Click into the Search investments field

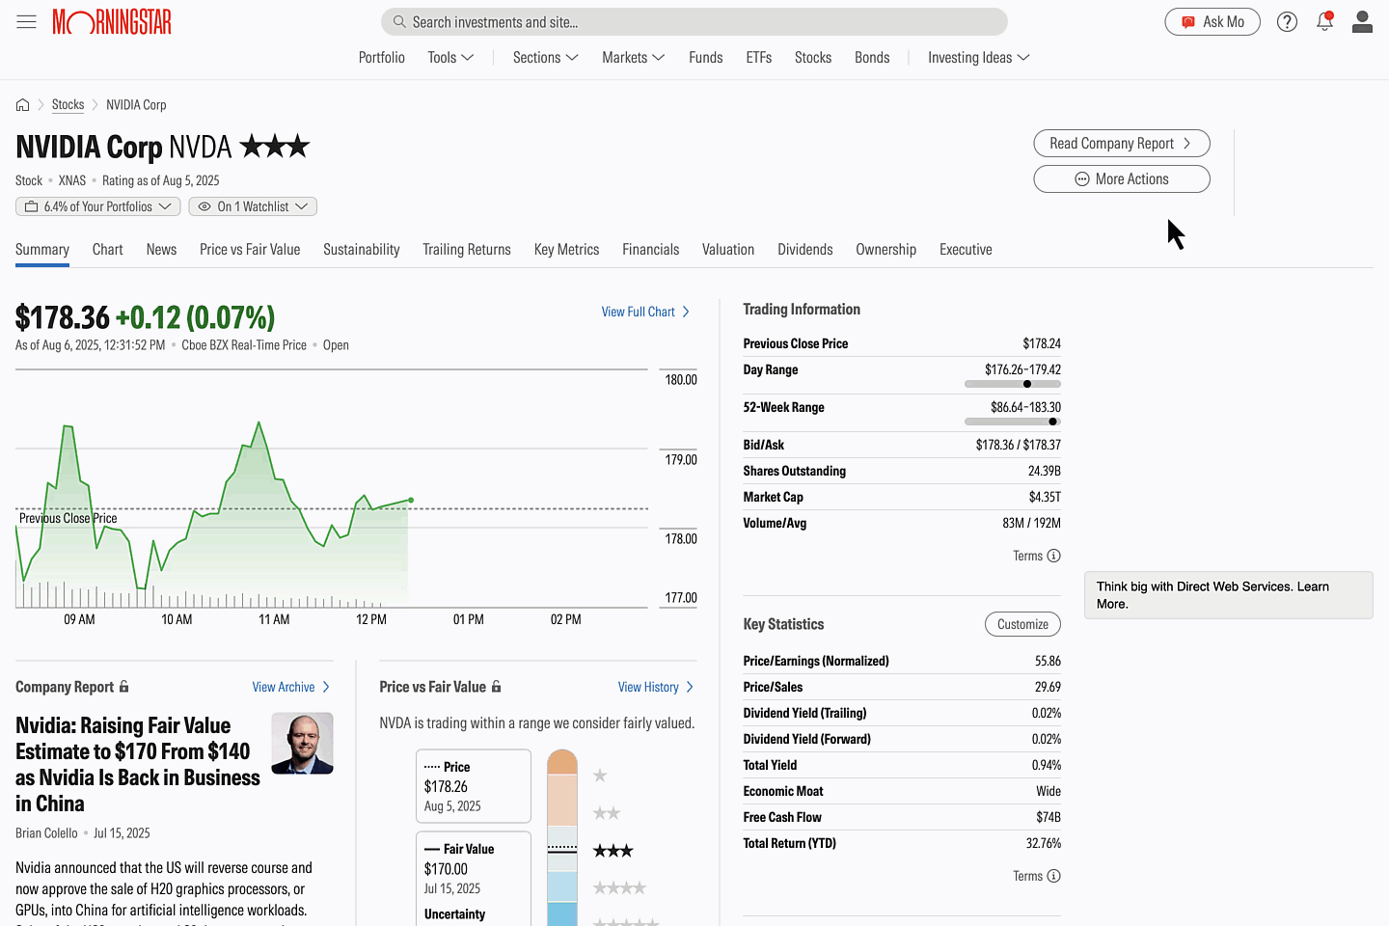click(x=694, y=21)
